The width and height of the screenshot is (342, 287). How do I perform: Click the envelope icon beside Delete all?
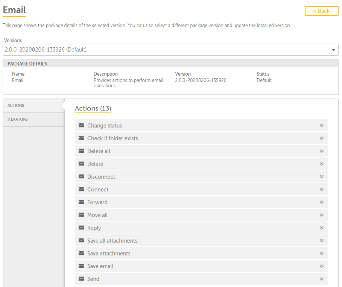tap(81, 151)
